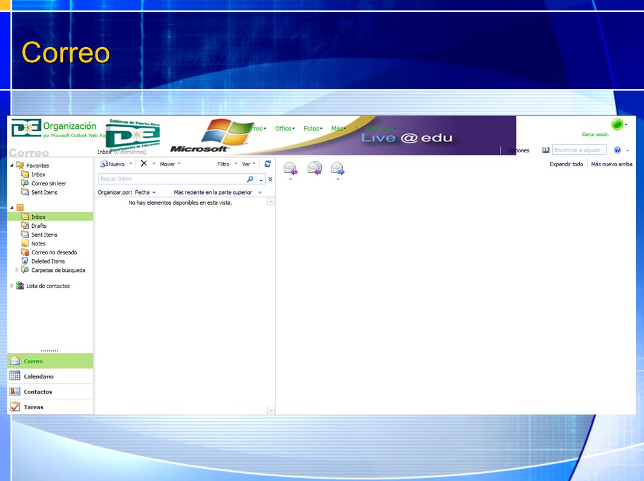Click the Encontrar a alguien field

pos(579,150)
